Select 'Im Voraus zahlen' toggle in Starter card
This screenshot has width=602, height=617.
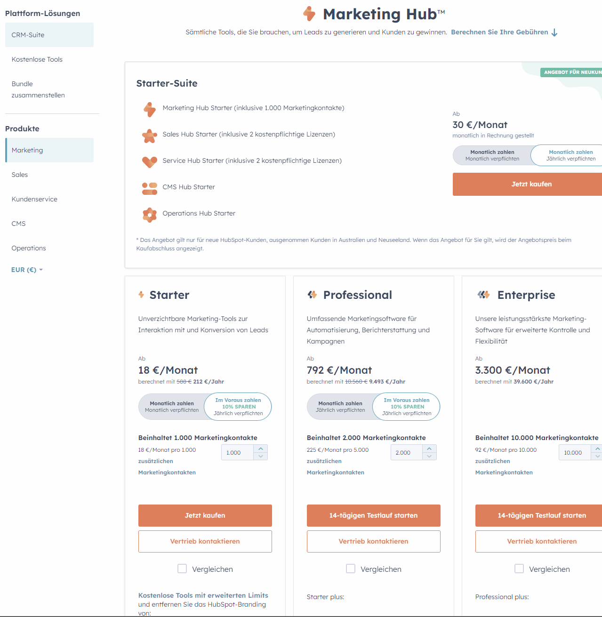tap(238, 407)
